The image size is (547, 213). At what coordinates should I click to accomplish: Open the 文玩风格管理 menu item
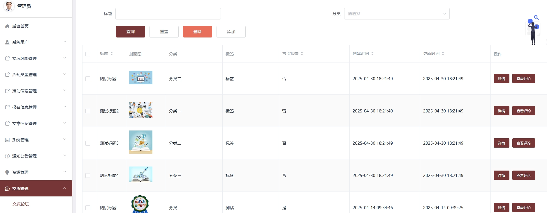(x=36, y=58)
